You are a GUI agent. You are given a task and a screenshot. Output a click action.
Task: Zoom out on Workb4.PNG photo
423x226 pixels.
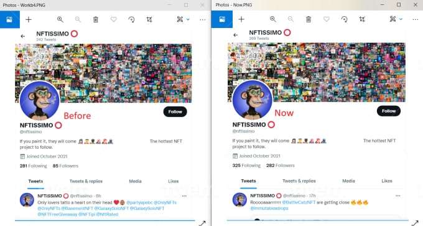(x=78, y=19)
